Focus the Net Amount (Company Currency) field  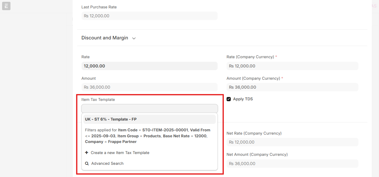tap(292, 164)
